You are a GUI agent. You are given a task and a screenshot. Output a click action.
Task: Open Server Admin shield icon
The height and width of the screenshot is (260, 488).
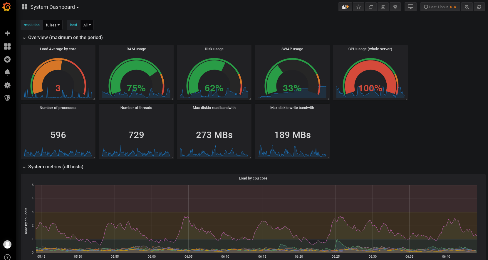(7, 98)
